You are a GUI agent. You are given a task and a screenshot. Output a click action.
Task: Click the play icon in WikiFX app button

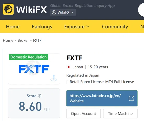[x=54, y=12]
